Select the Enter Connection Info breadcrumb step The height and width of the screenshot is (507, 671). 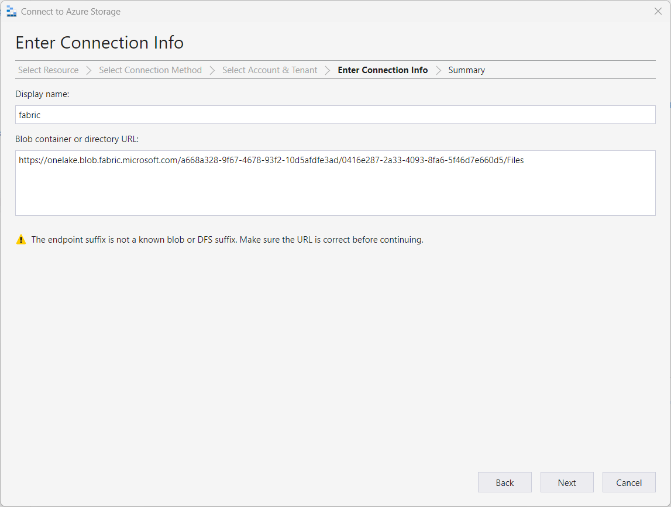click(383, 70)
